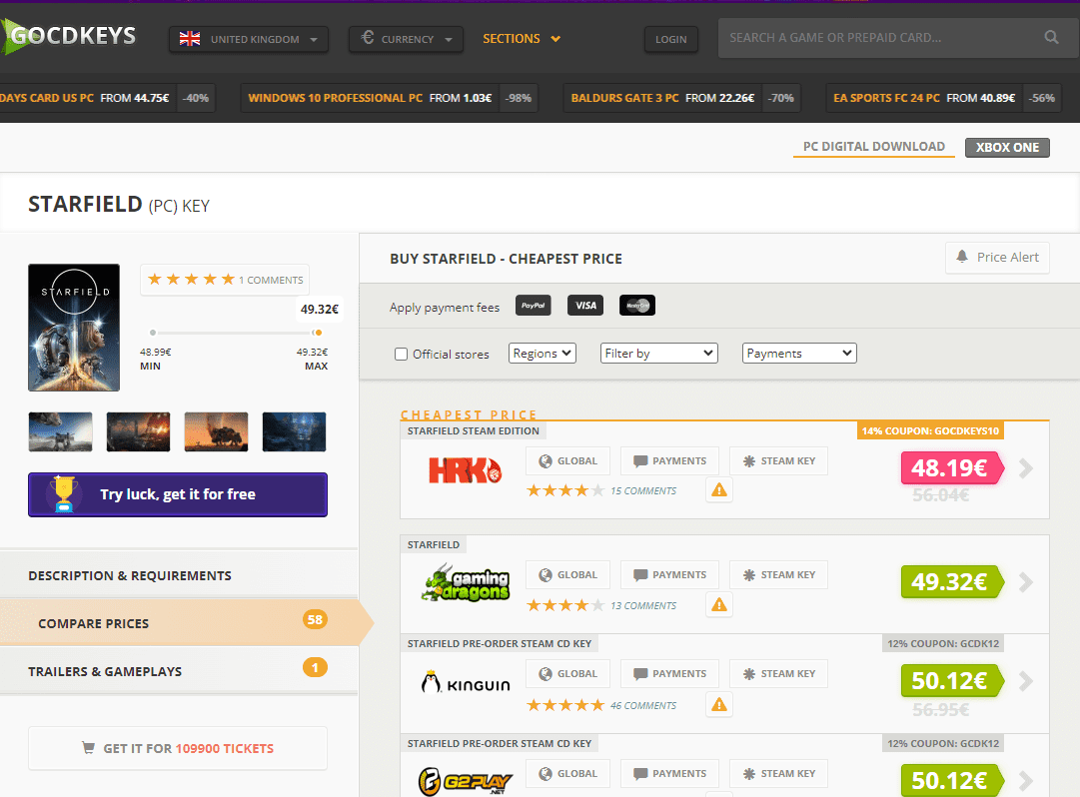Click the HRK store logo
This screenshot has height=797, width=1080.
464,470
